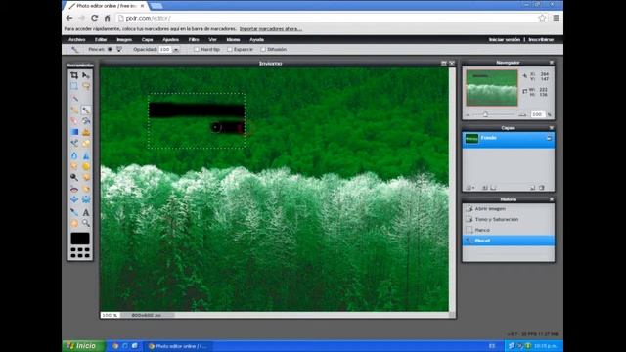This screenshot has width=626, height=352.
Task: Select the Spot Heal tool
Action: pos(86,189)
